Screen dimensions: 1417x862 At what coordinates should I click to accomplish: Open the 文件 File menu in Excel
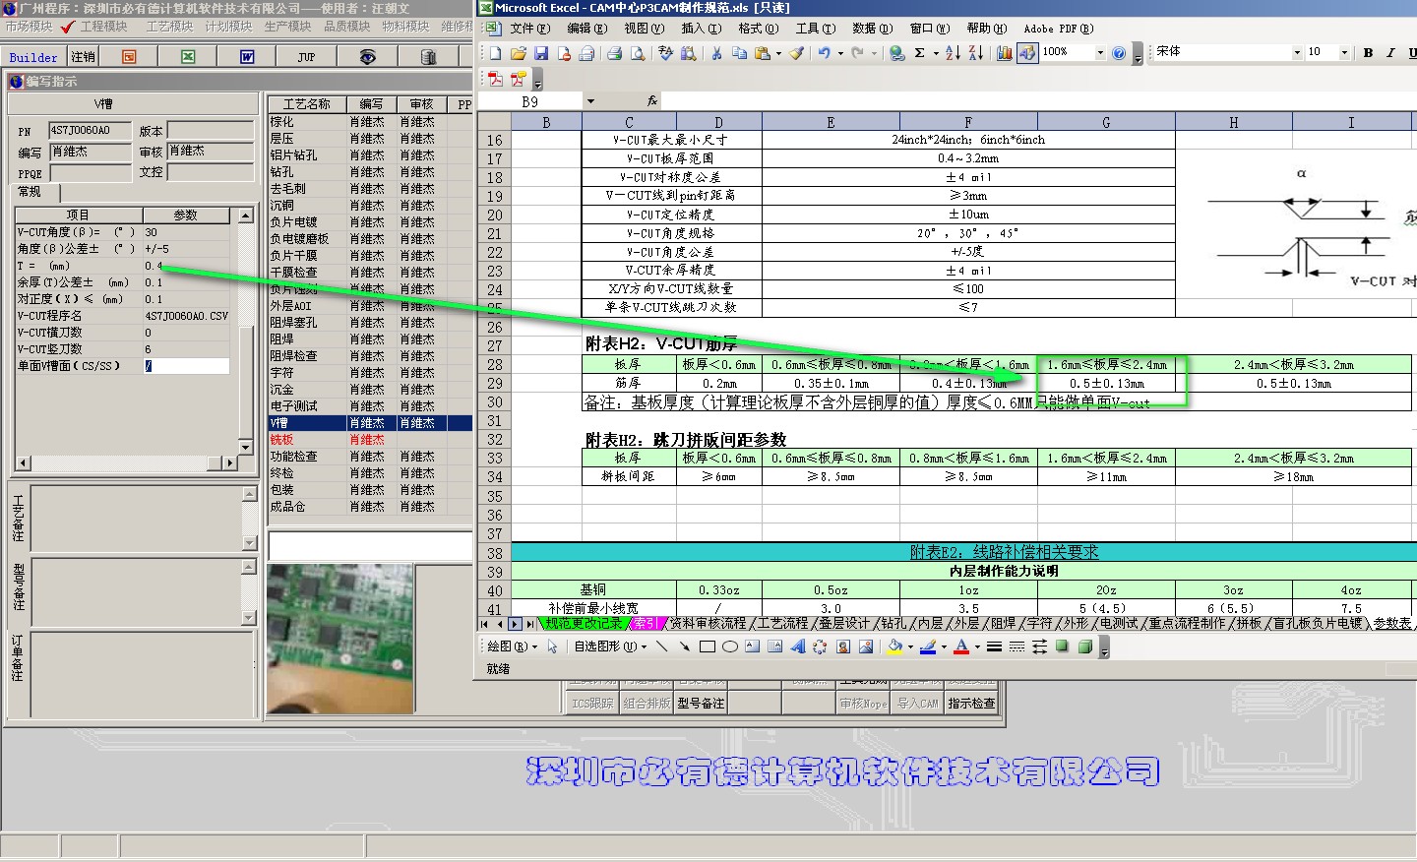click(x=529, y=29)
